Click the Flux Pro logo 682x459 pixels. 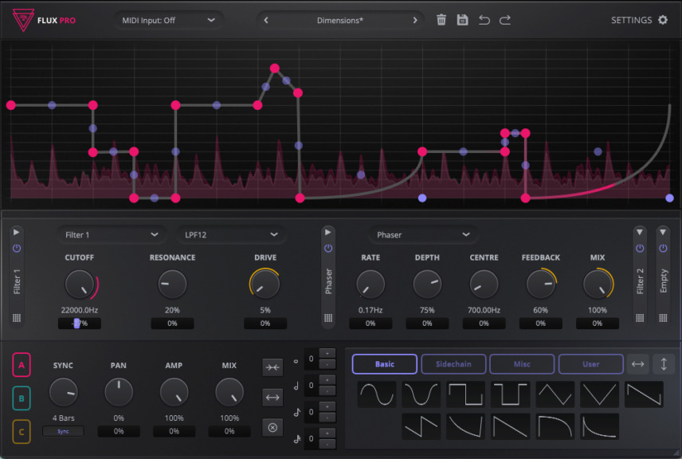point(23,20)
